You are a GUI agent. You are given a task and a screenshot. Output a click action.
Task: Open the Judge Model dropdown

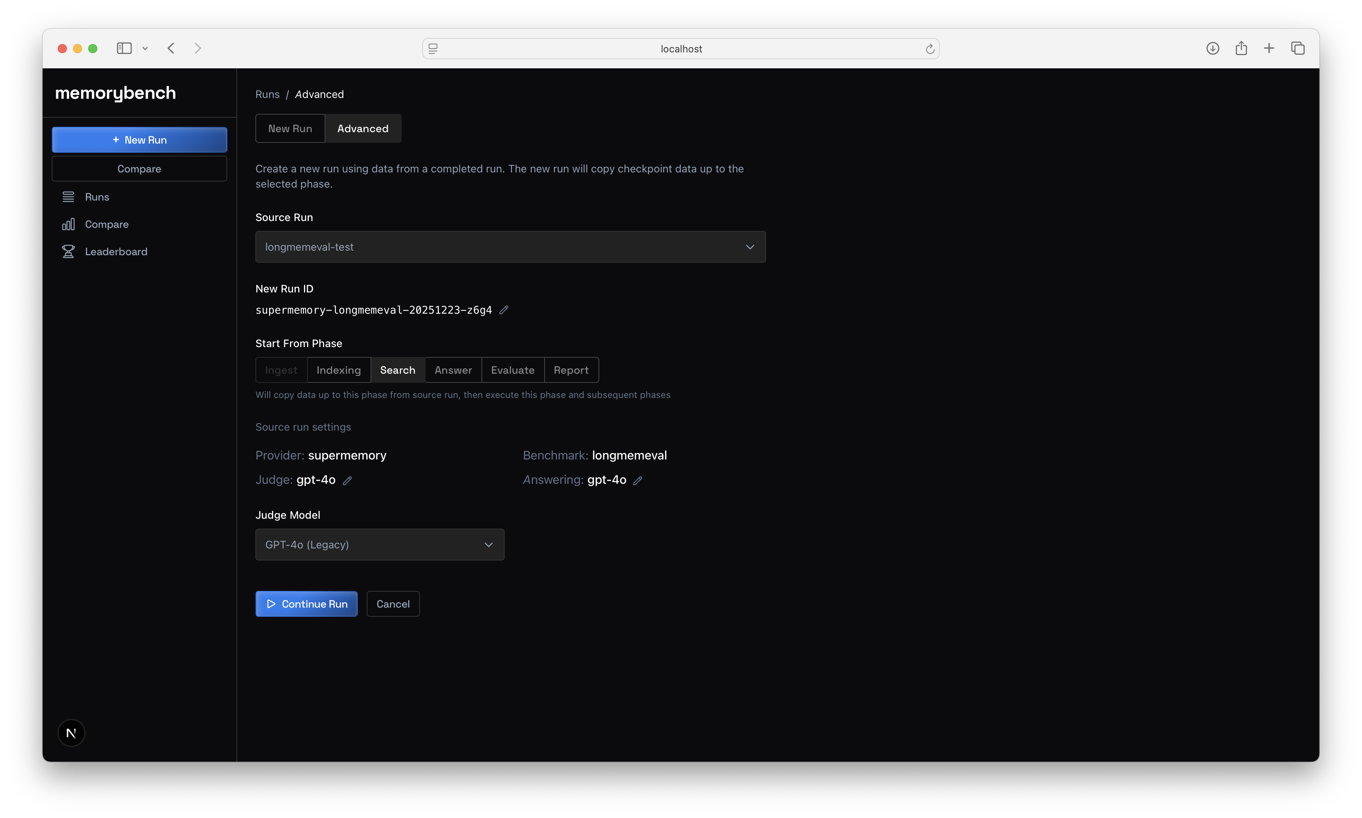[379, 545]
